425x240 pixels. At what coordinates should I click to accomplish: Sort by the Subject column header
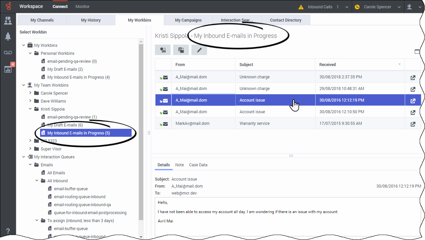[275, 65]
